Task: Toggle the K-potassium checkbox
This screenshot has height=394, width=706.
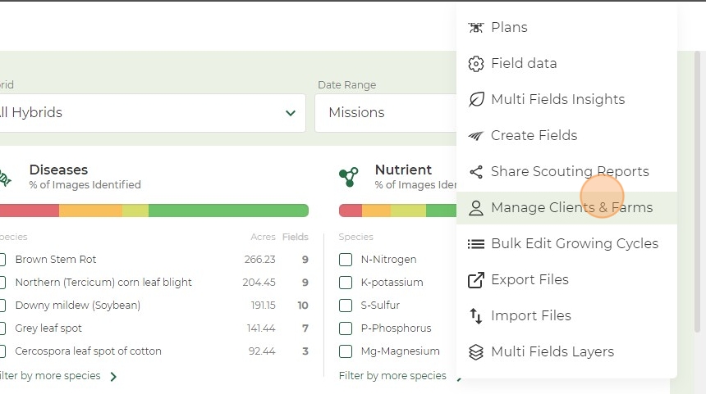Action: pyautogui.click(x=346, y=283)
